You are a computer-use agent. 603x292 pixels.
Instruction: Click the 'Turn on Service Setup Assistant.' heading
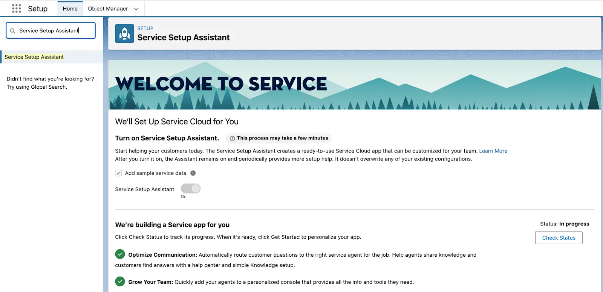click(167, 138)
